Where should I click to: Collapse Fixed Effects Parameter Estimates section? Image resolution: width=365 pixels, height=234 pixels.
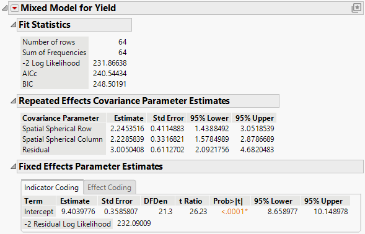13,167
